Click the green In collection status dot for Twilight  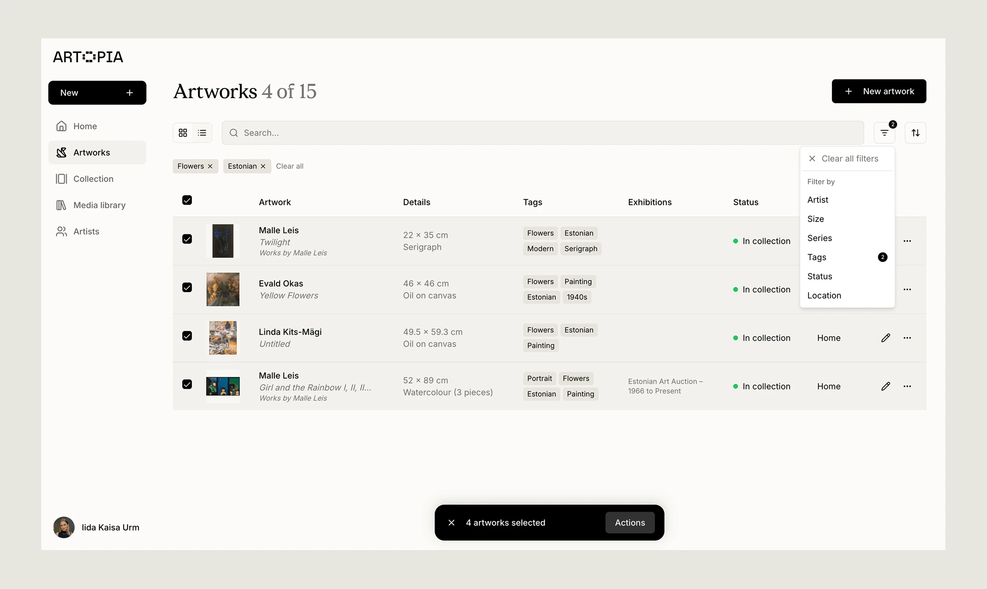(736, 241)
